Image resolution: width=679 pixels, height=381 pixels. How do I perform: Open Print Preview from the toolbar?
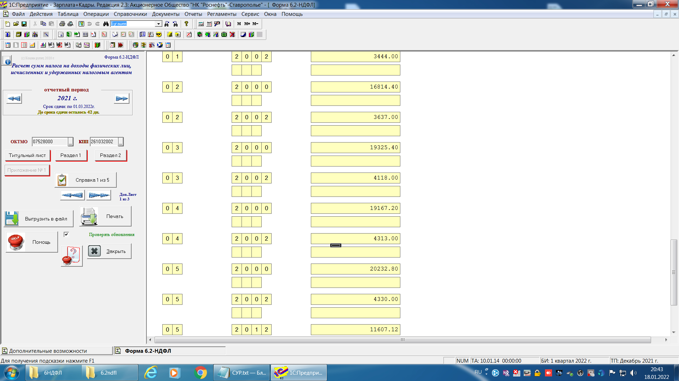pyautogui.click(x=70, y=24)
